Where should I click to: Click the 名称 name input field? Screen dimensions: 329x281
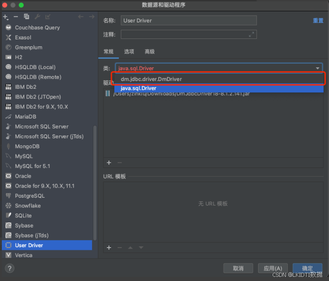pyautogui.click(x=189, y=20)
